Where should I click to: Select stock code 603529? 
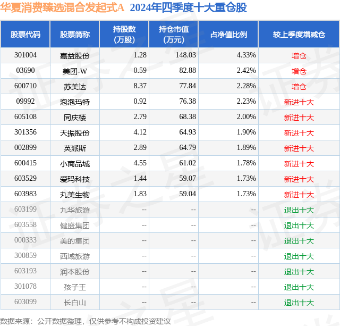click(x=25, y=178)
